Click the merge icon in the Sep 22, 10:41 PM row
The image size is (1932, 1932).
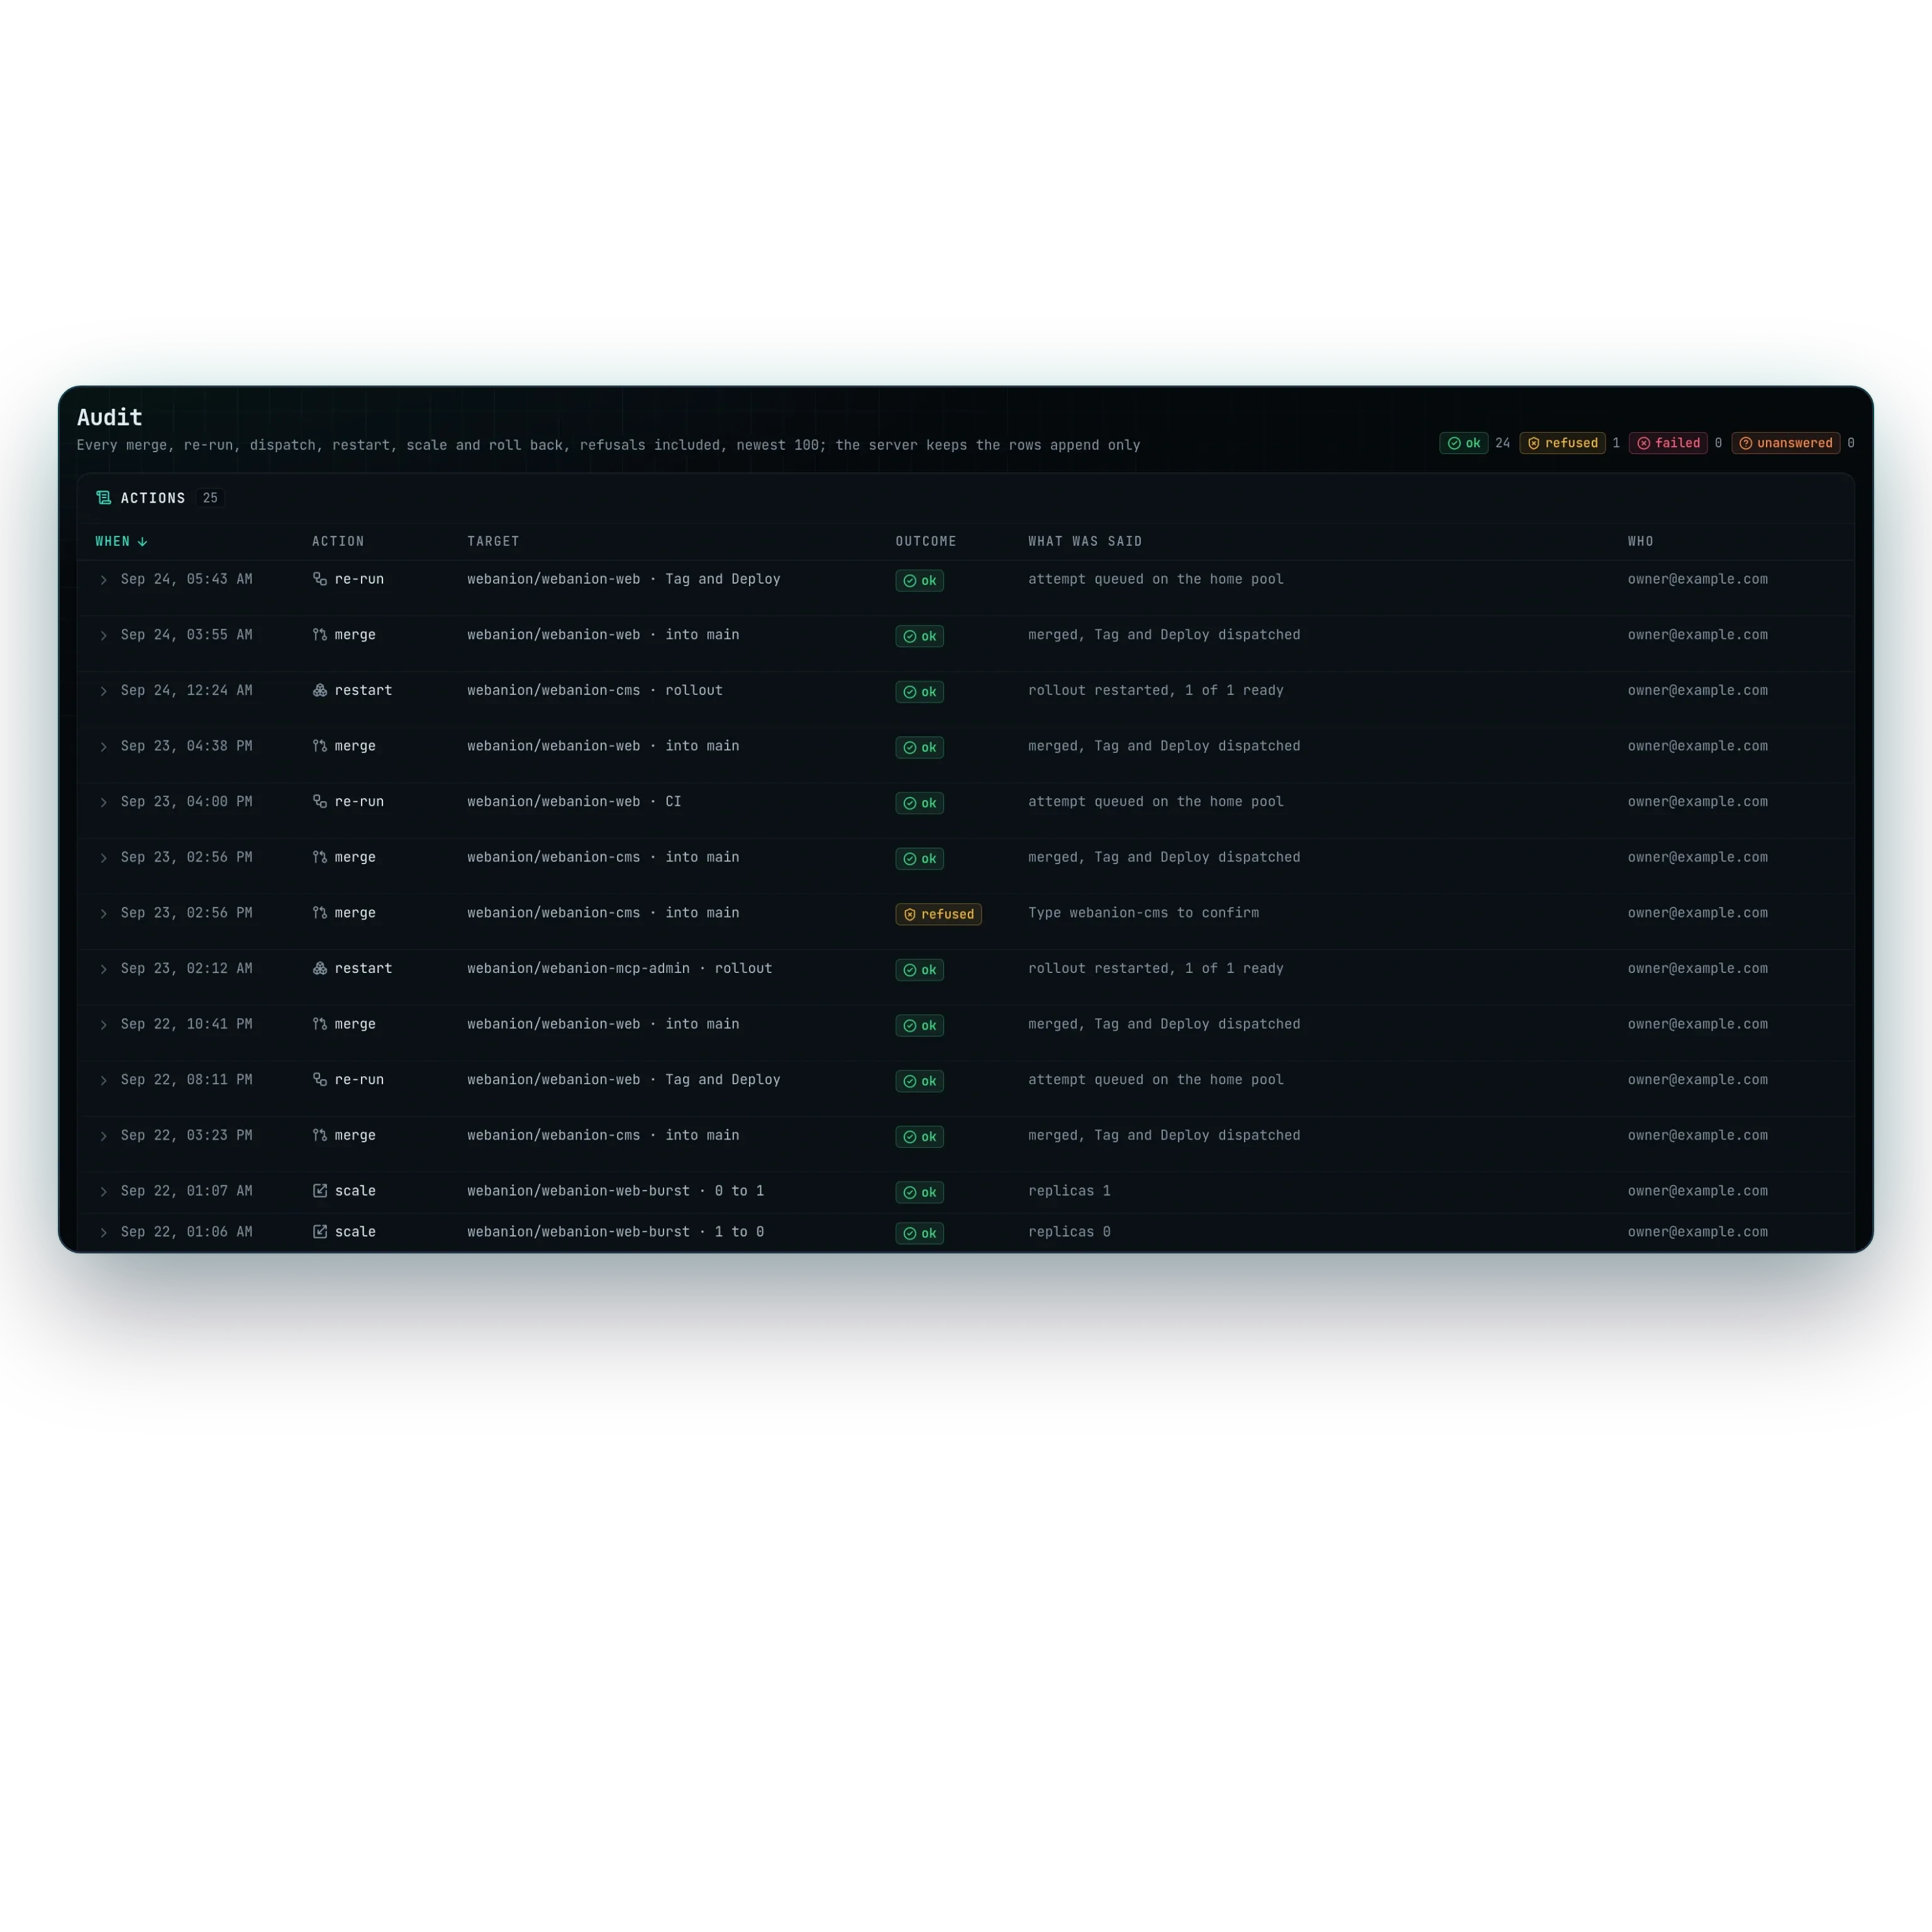point(320,1024)
